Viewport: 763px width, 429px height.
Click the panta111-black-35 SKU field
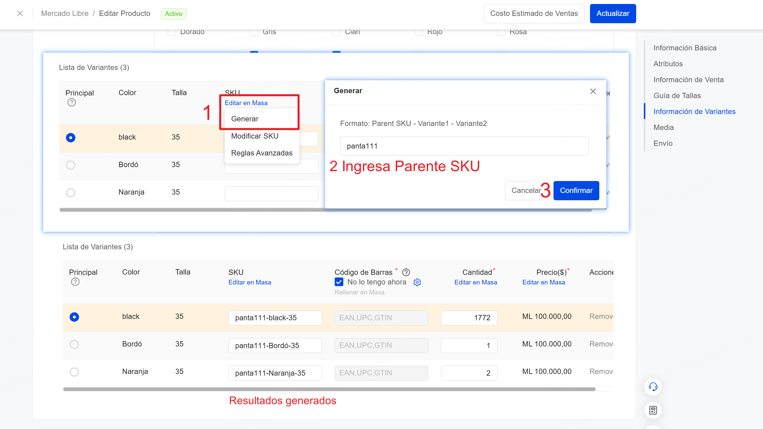coord(275,318)
